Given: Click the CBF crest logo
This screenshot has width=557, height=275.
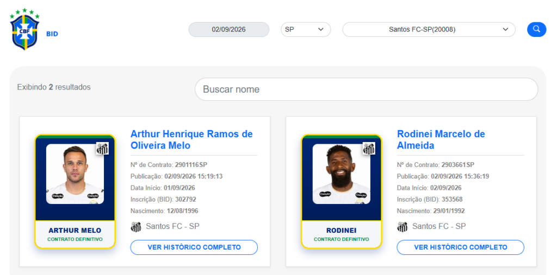Looking at the screenshot, I should coord(25,29).
